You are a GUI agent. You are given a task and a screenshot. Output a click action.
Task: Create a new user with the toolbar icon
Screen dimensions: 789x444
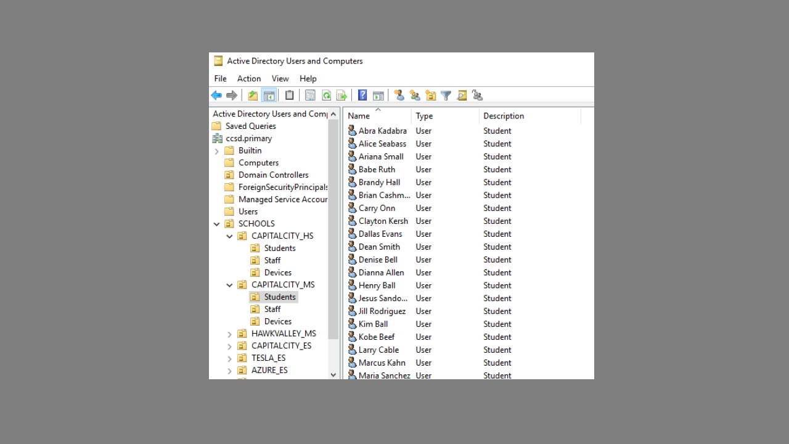(x=399, y=96)
